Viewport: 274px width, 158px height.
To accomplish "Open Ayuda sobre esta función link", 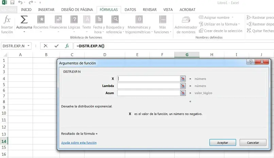I will coord(79,142).
